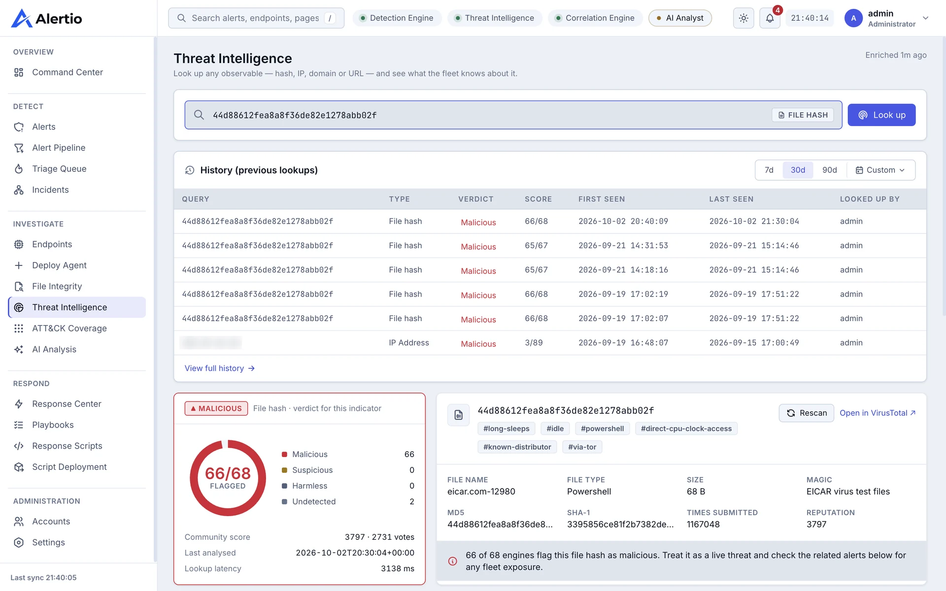The height and width of the screenshot is (591, 946).
Task: Open the Custom date range dropdown
Action: 880,170
